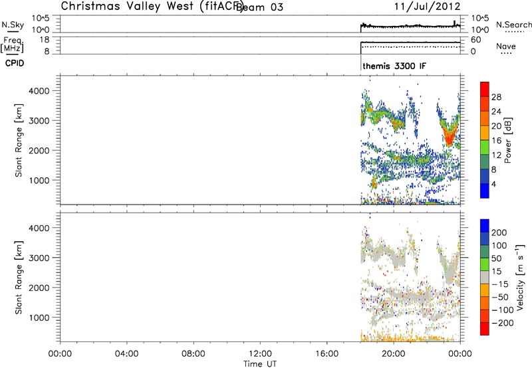Screen dimensions: 532x368
Task: Click the 'Power [dB]' colorbar title
Action: (x=507, y=140)
